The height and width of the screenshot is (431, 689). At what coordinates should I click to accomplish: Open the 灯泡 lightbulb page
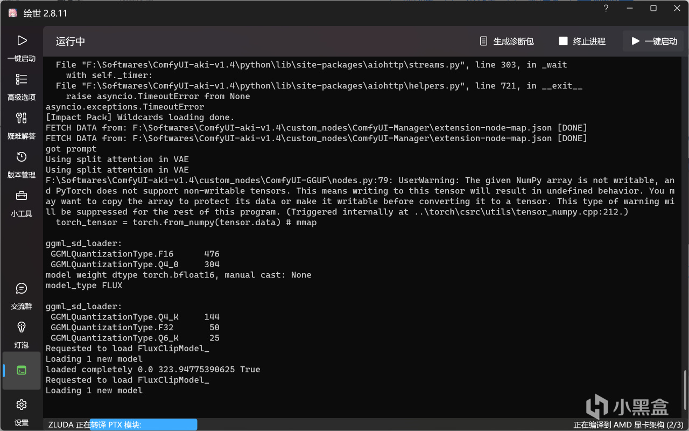pyautogui.click(x=22, y=335)
